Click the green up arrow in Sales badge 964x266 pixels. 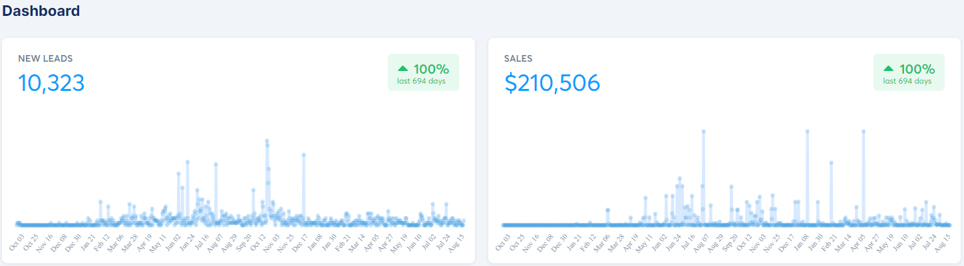click(x=888, y=68)
